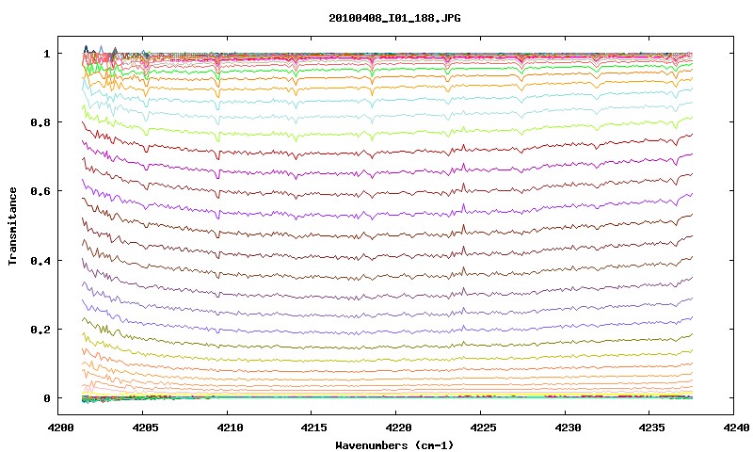Click the x-axis tick label 4200
The width and height of the screenshot is (753, 452).
pos(60,428)
